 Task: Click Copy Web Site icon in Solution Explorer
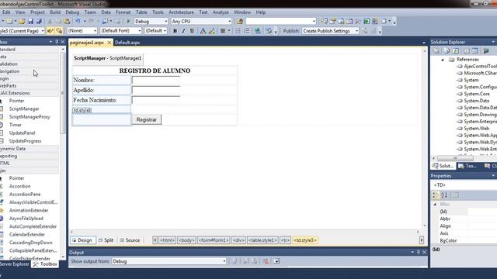[486, 51]
